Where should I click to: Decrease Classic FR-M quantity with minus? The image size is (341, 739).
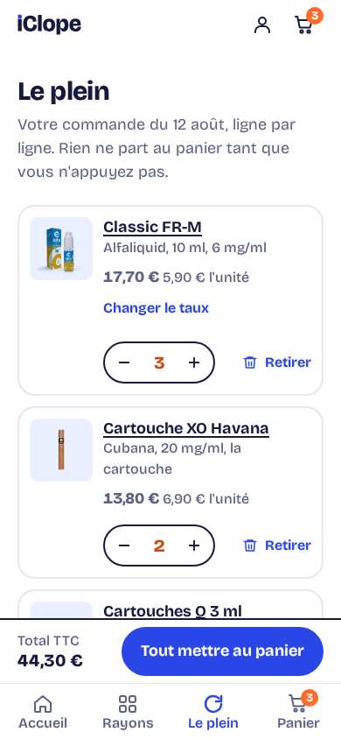coord(124,362)
